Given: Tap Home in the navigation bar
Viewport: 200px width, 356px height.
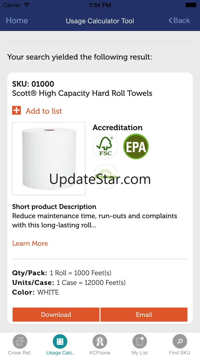Looking at the screenshot, I should coord(17,21).
